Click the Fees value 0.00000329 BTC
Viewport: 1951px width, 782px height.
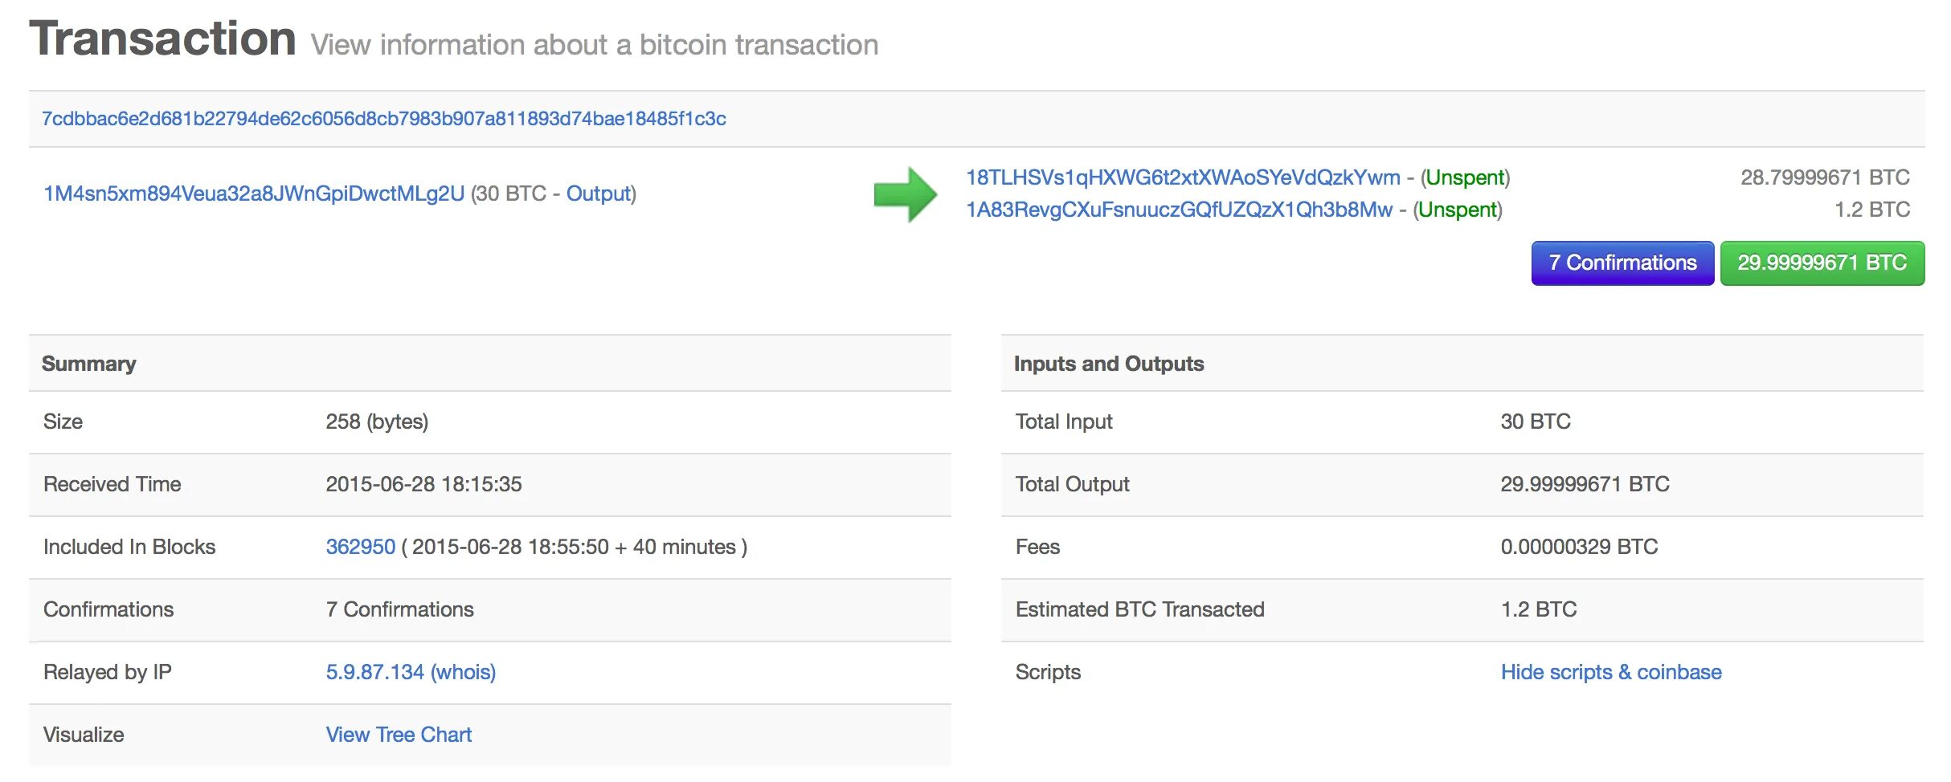point(1578,547)
